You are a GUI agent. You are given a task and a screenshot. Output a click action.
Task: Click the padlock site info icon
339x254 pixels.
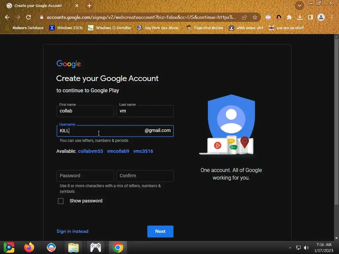tap(41, 17)
